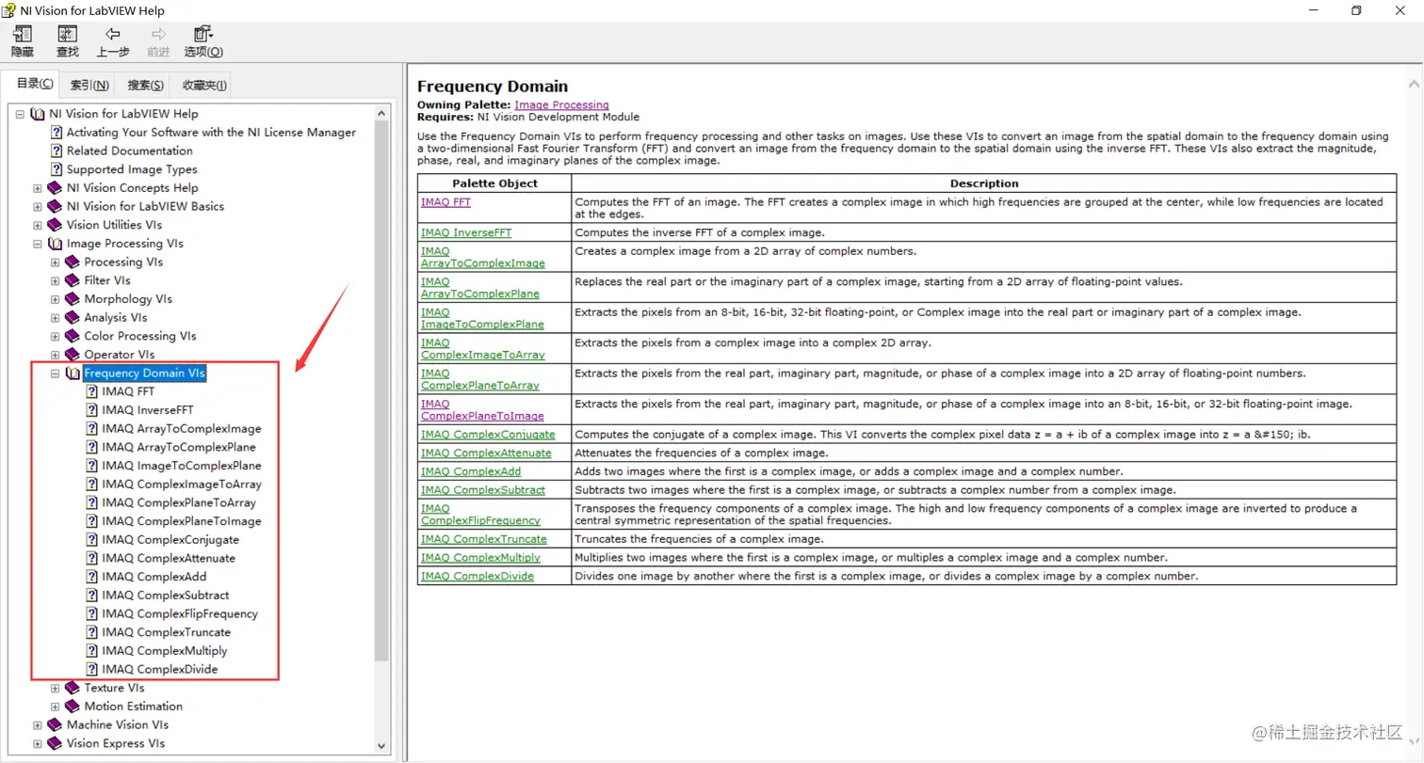This screenshot has height=763, width=1424.
Task: Switch to the 搜索 (Search) tab
Action: 146,85
